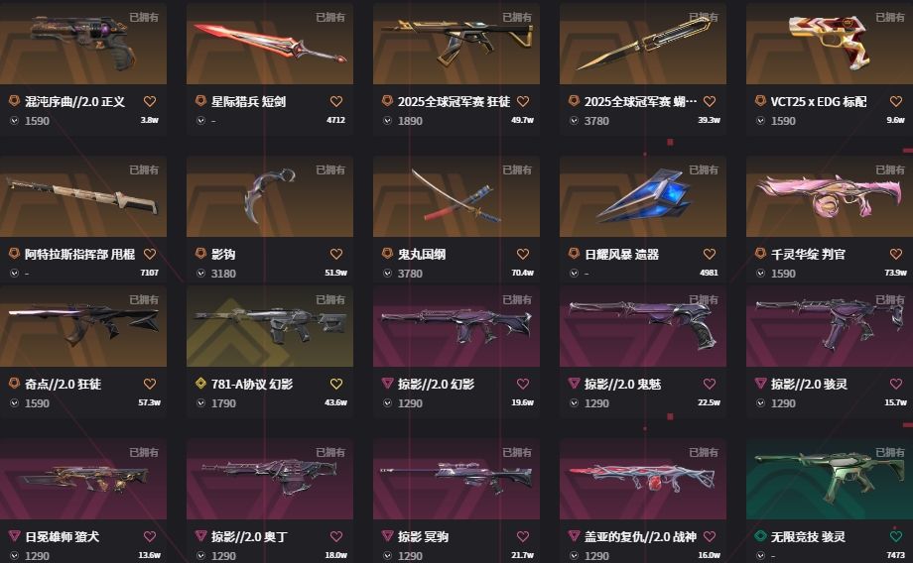Click the heart next to 781-A协议 幻影
Screen dimensions: 913x563
coord(336,384)
